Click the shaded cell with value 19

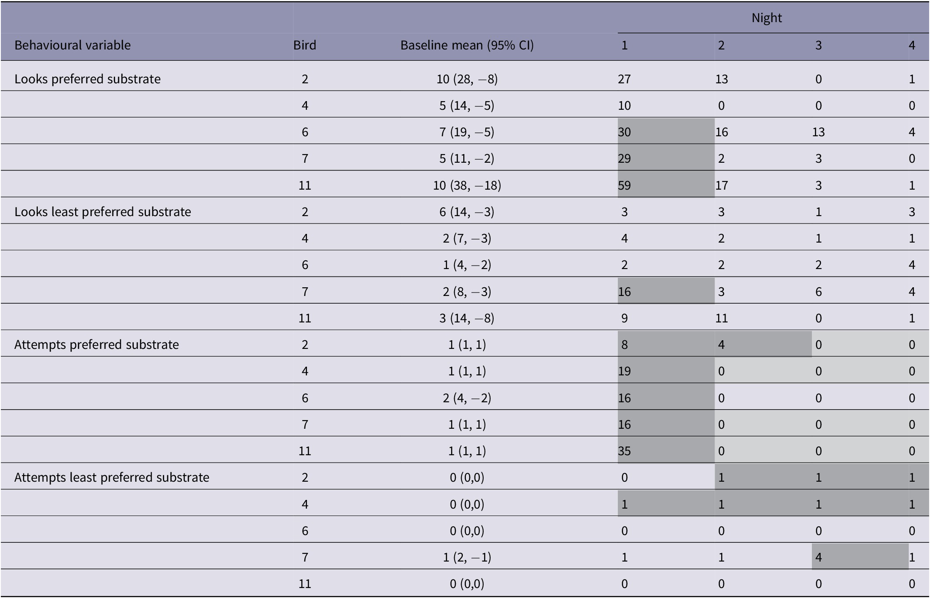coord(624,371)
